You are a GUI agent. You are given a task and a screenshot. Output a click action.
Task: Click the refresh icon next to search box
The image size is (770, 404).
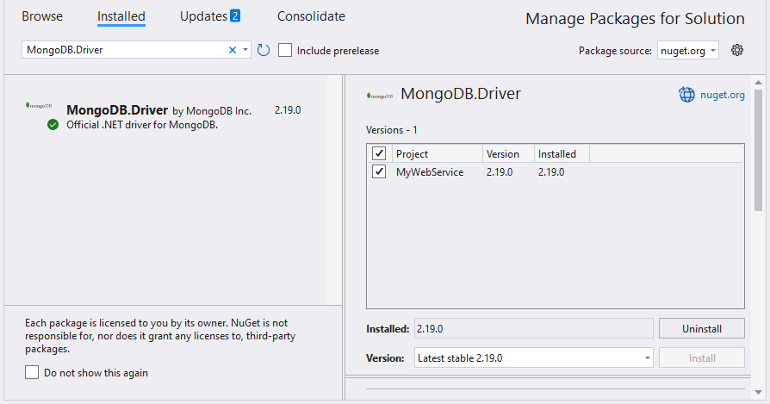[264, 51]
